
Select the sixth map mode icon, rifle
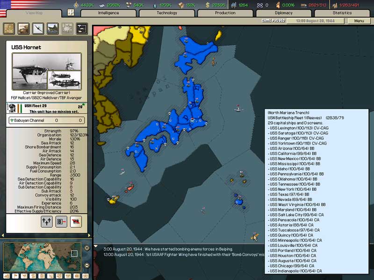[x=50, y=276]
